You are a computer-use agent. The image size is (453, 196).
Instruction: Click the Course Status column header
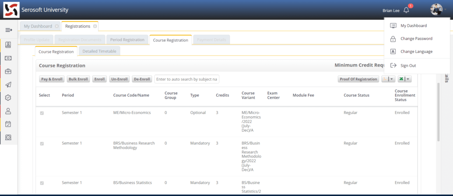356,95
